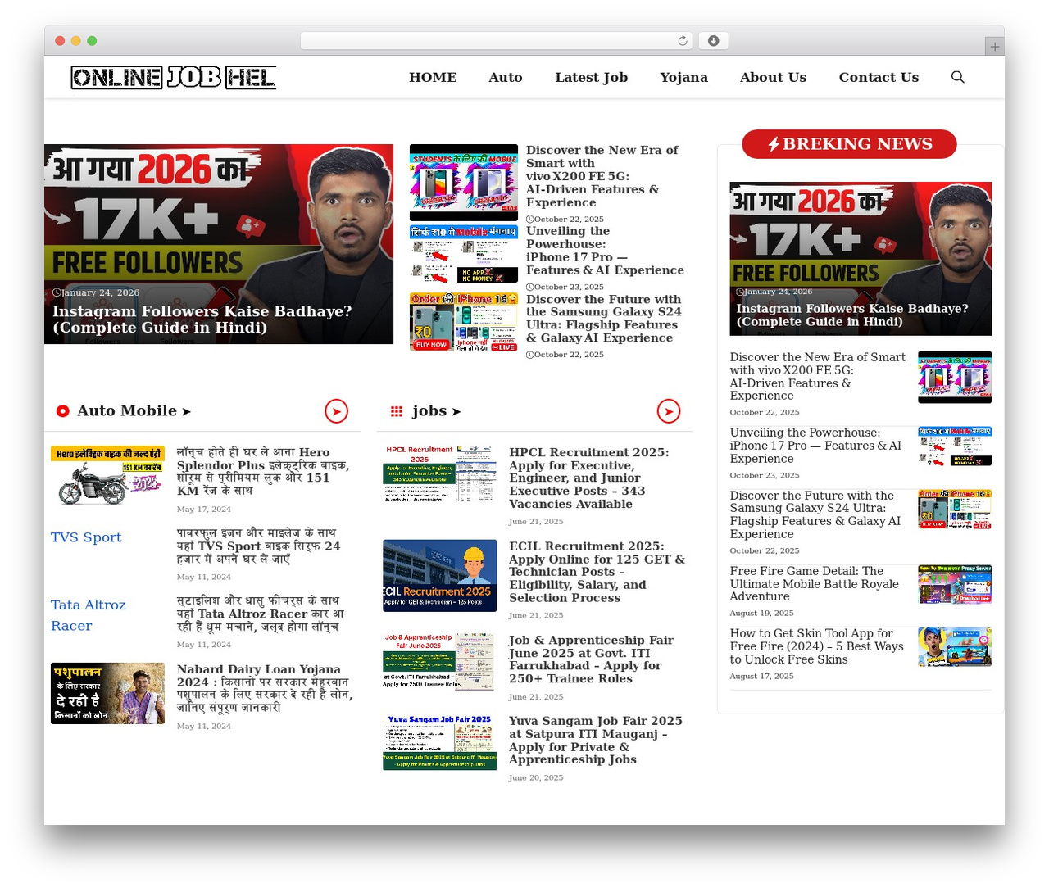
Task: Open vivo X200 FE 5G article in center list
Action: pyautogui.click(x=602, y=176)
